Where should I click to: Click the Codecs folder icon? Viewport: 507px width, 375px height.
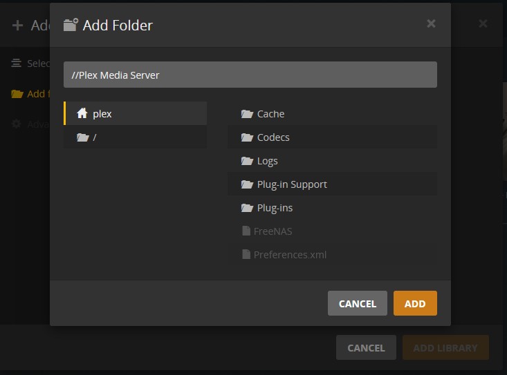click(x=247, y=137)
